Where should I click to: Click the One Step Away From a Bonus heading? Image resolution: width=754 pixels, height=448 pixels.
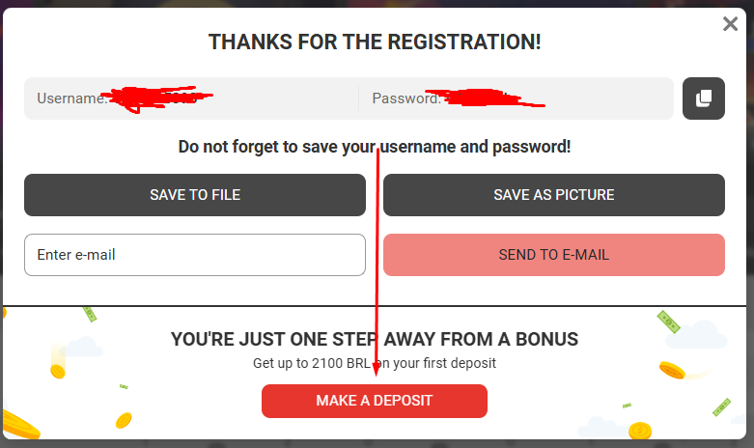point(375,339)
